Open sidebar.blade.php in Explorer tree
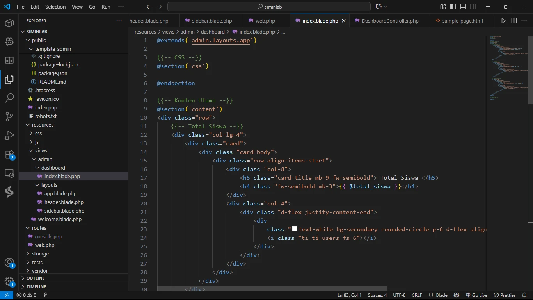 [x=64, y=211]
